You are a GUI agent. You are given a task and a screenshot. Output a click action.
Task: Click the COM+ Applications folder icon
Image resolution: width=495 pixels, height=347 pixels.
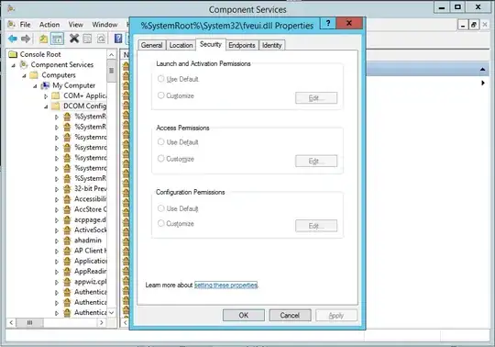click(x=56, y=95)
